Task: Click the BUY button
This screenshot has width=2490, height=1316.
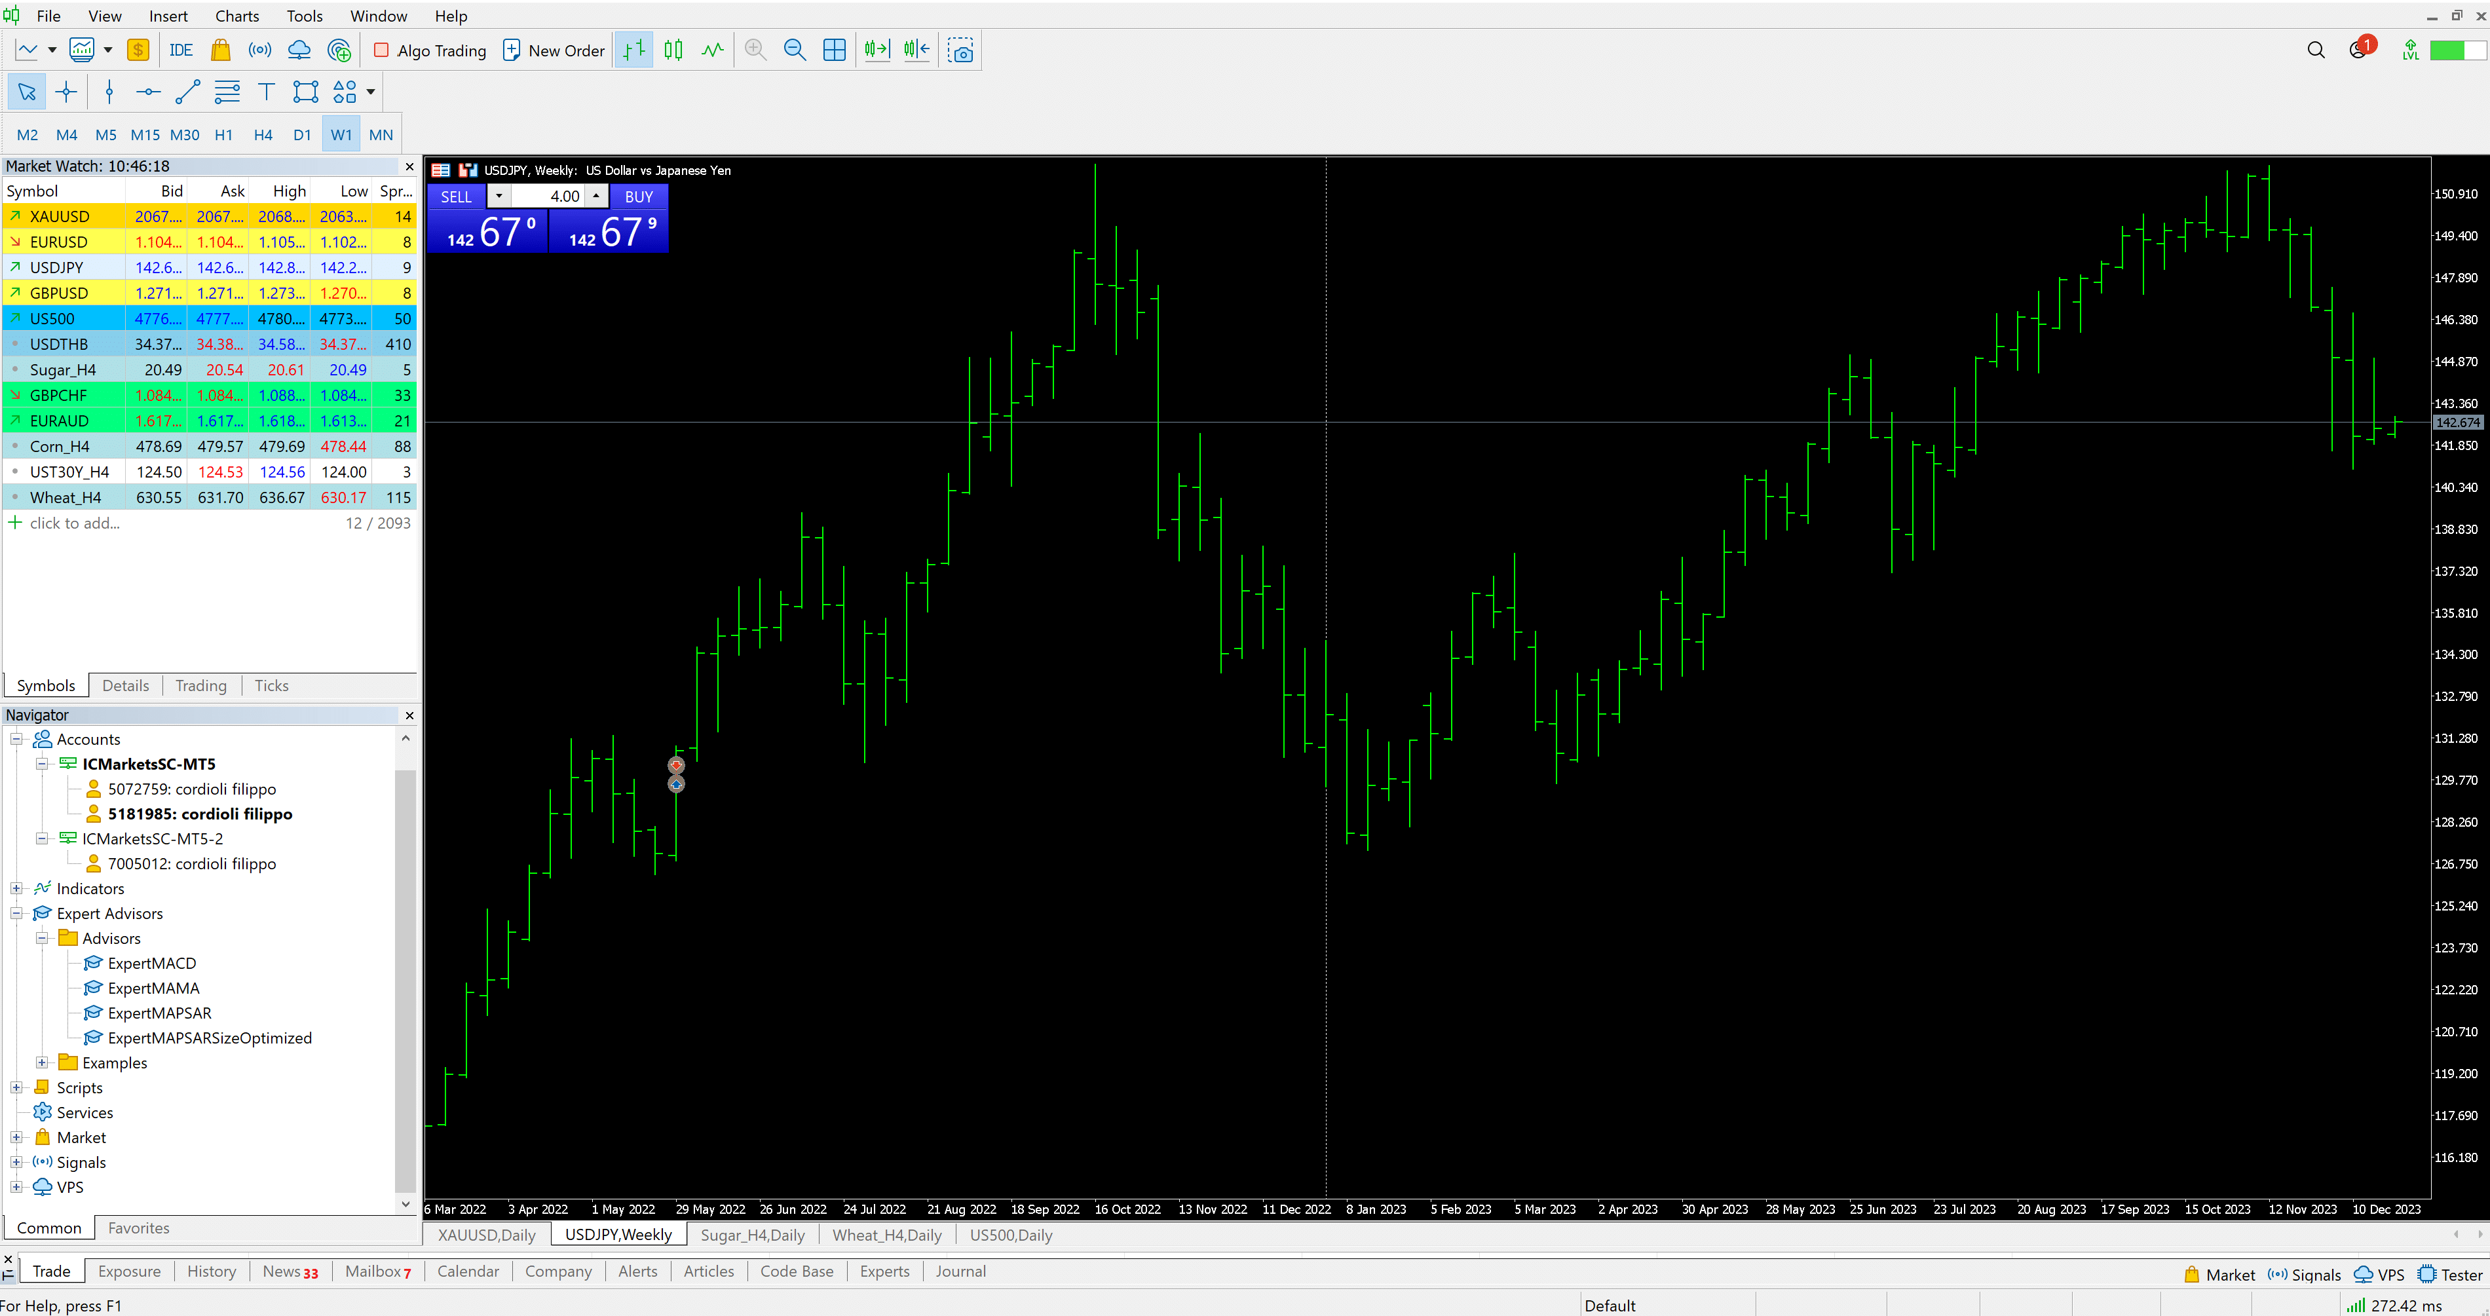Action: pos(639,196)
